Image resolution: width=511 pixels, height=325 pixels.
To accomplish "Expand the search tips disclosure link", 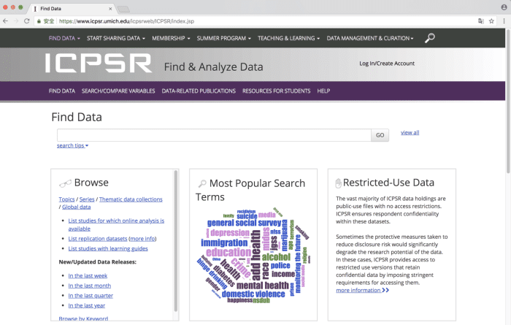I will (72, 145).
